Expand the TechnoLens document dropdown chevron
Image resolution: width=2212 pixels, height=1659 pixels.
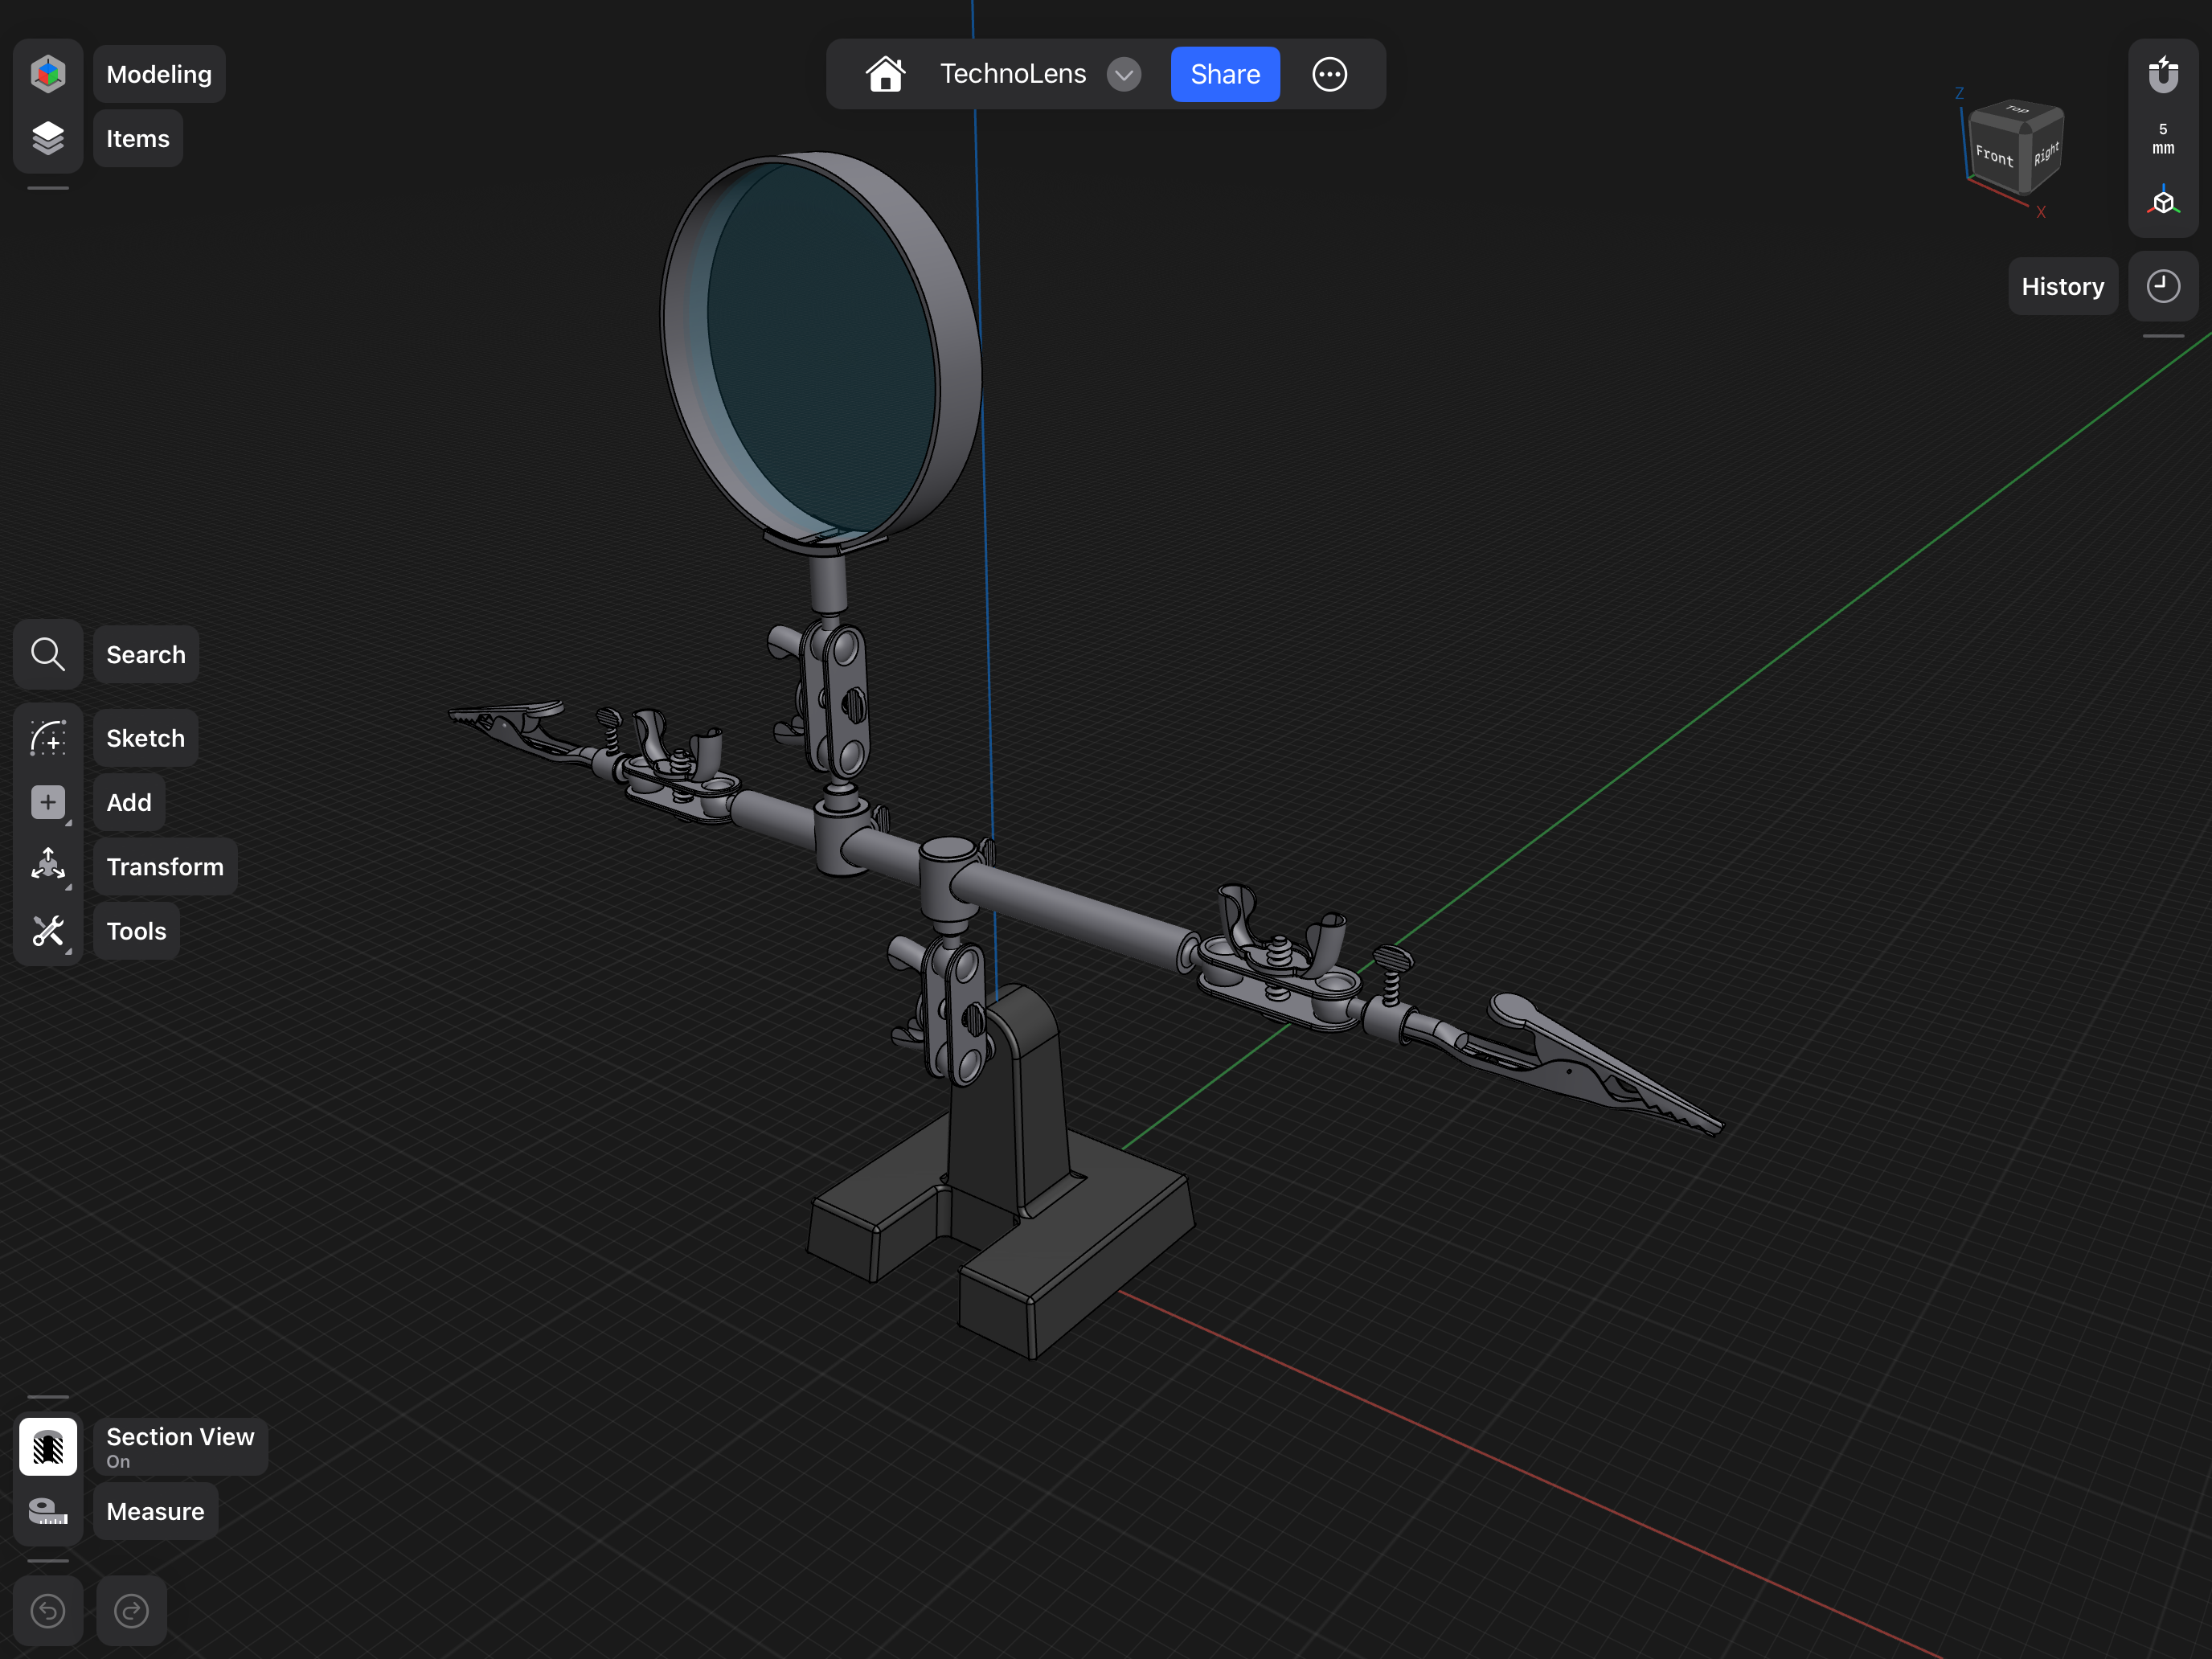[x=1123, y=74]
